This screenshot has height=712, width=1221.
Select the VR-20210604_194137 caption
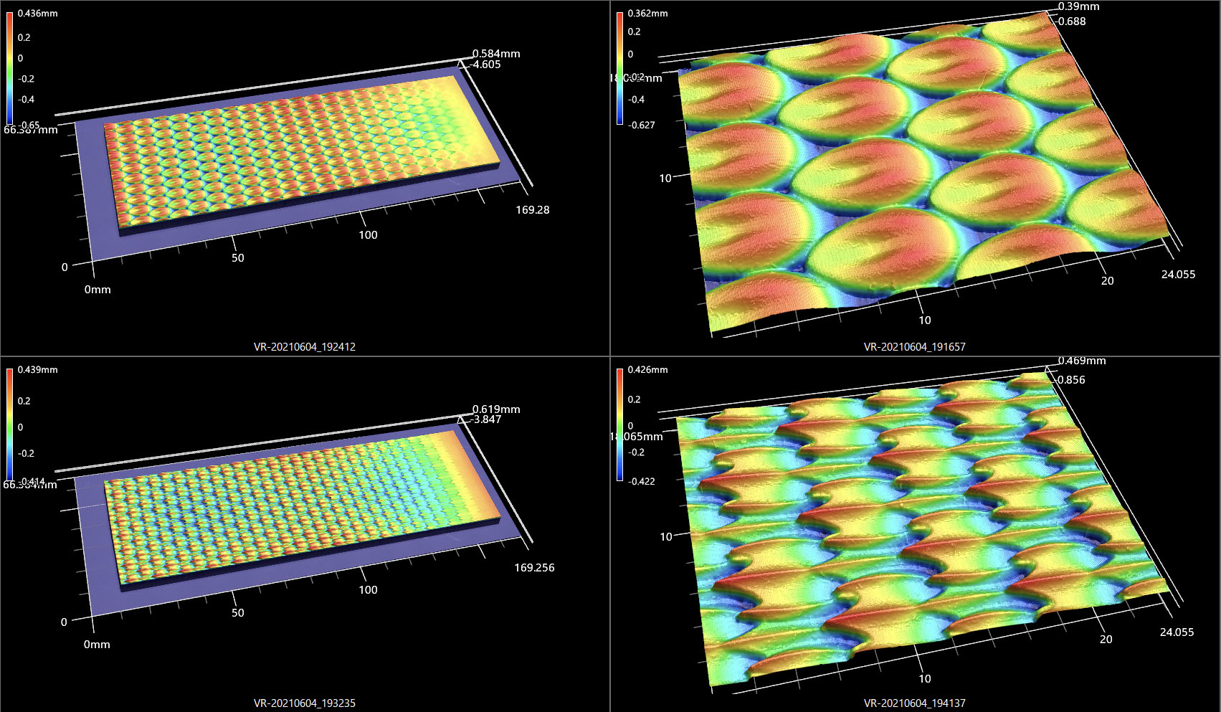pyautogui.click(x=914, y=703)
